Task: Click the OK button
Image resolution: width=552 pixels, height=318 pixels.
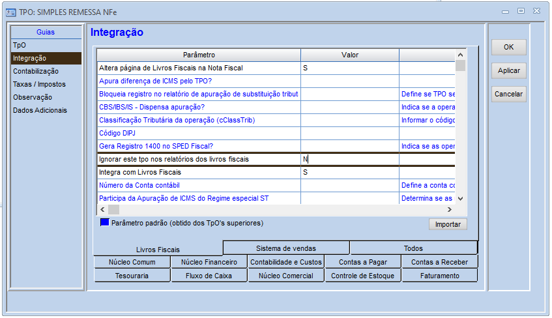Action: pos(509,47)
